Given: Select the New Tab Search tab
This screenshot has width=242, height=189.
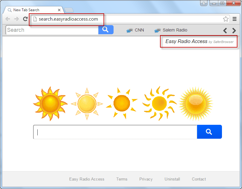Looking at the screenshot, I should [x=34, y=10].
